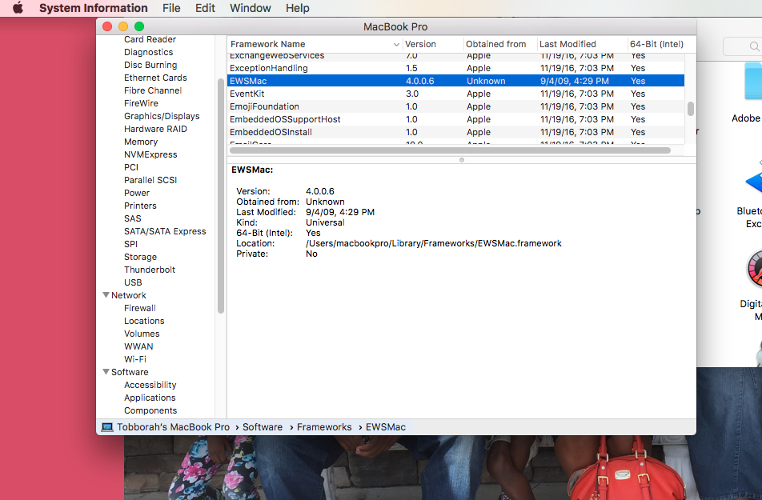The height and width of the screenshot is (500, 762).
Task: Select SATA/SATA Express in sidebar
Action: click(x=165, y=231)
